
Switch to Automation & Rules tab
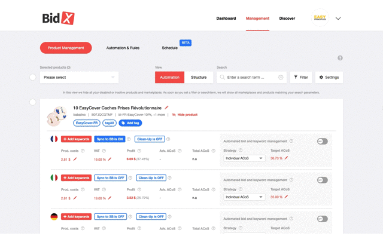[x=123, y=48]
